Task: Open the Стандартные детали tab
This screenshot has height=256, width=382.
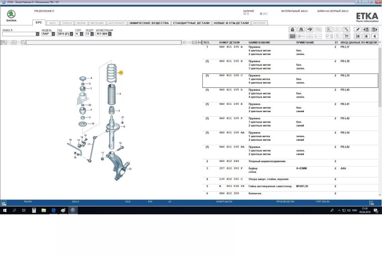Action: 191,23
